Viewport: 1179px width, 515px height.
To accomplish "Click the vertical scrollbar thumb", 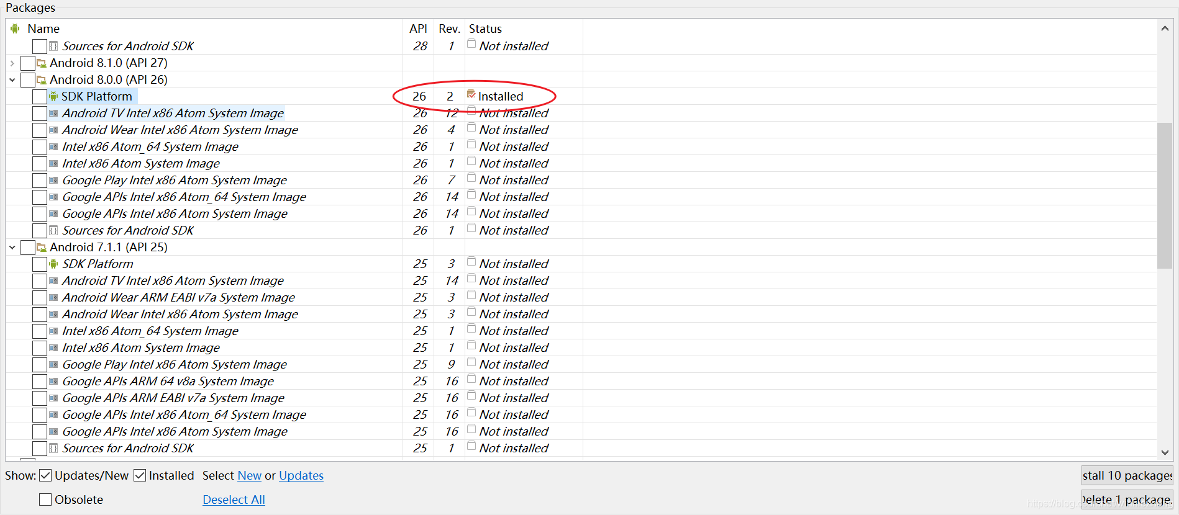I will pos(1165,195).
